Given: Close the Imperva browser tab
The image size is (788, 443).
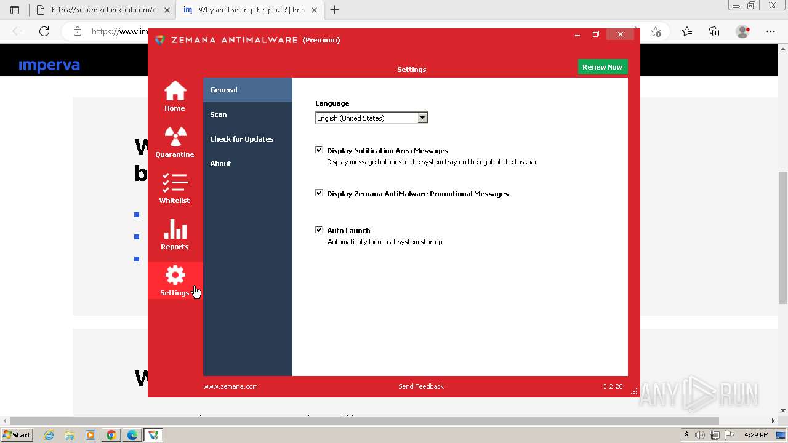Looking at the screenshot, I should 314,10.
